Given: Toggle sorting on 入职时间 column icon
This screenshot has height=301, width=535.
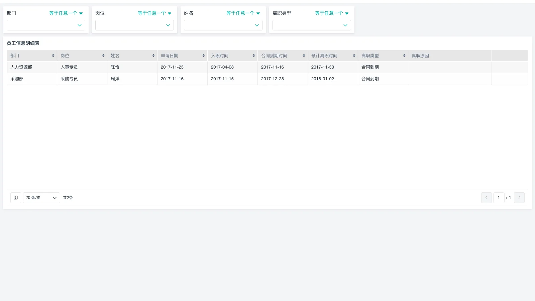Looking at the screenshot, I should (x=254, y=56).
